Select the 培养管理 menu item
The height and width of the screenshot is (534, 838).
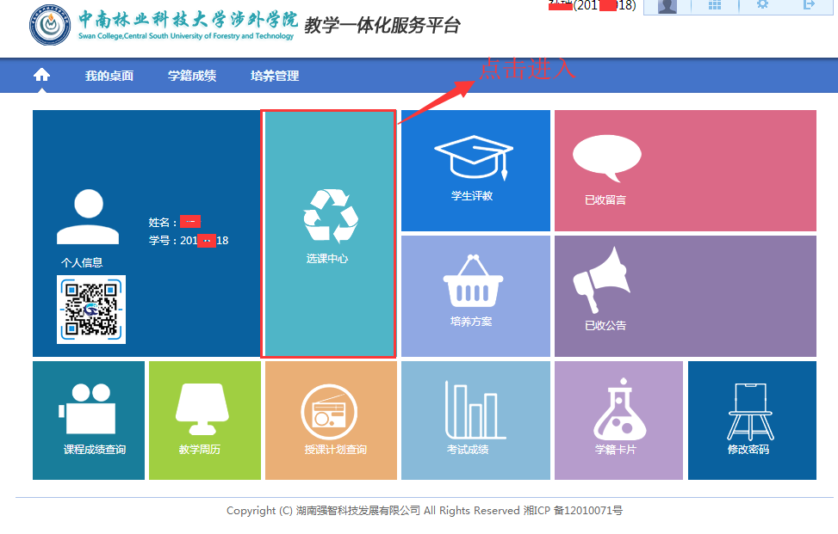(274, 76)
